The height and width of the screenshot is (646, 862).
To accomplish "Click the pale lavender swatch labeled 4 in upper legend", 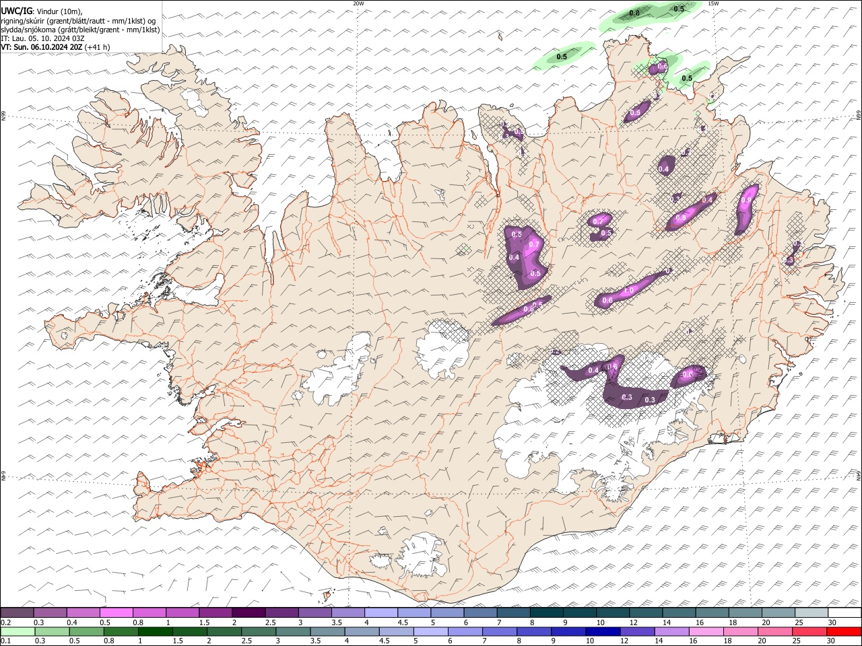I will click(381, 613).
